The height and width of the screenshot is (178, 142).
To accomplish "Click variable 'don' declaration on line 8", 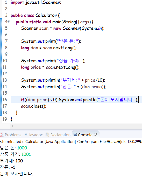I will [34, 48].
